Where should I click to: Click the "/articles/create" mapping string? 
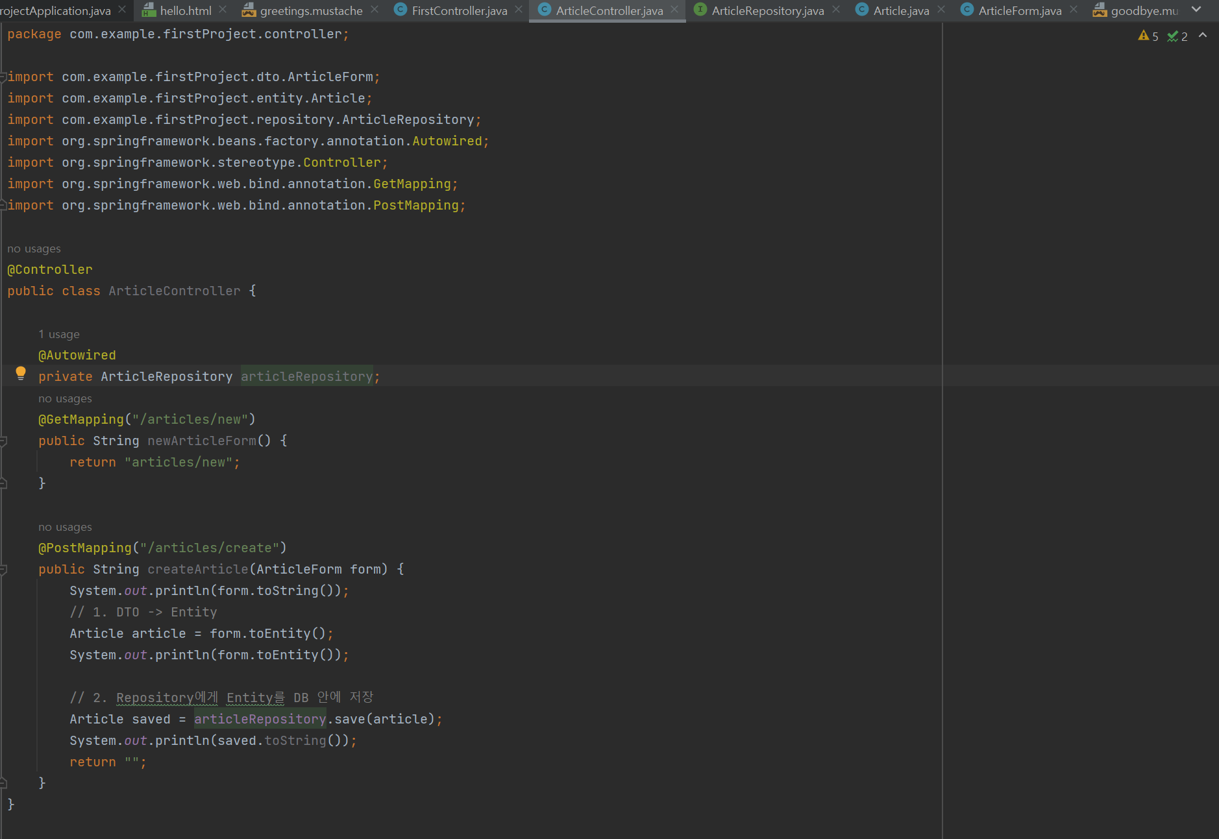coord(210,548)
